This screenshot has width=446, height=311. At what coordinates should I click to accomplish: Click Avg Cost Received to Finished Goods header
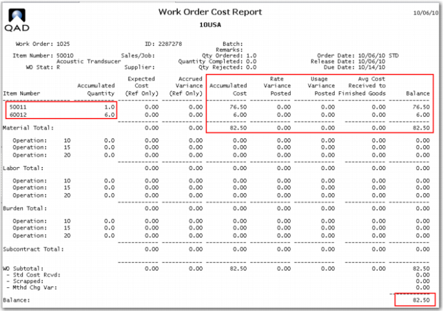coord(362,86)
